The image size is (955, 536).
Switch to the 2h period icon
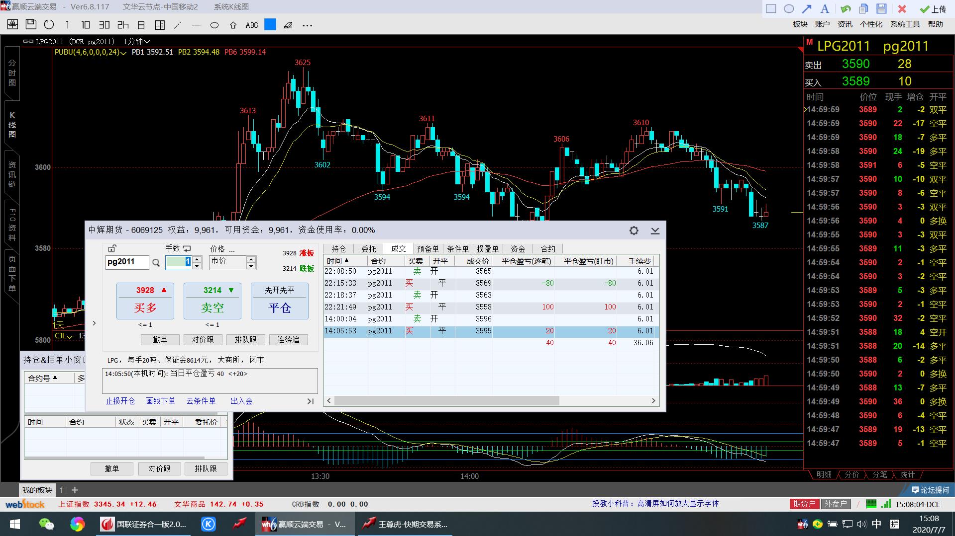123,24
